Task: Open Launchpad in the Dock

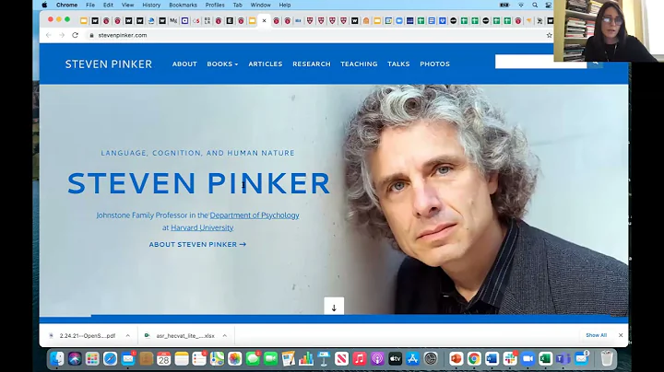Action: click(92, 358)
